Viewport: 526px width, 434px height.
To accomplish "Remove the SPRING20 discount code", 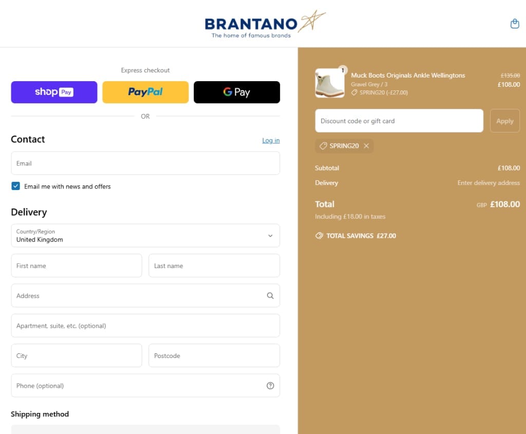I will (x=366, y=146).
